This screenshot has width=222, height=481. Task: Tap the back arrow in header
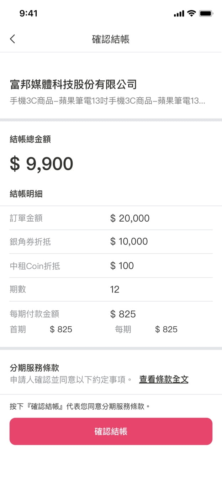[x=13, y=39]
